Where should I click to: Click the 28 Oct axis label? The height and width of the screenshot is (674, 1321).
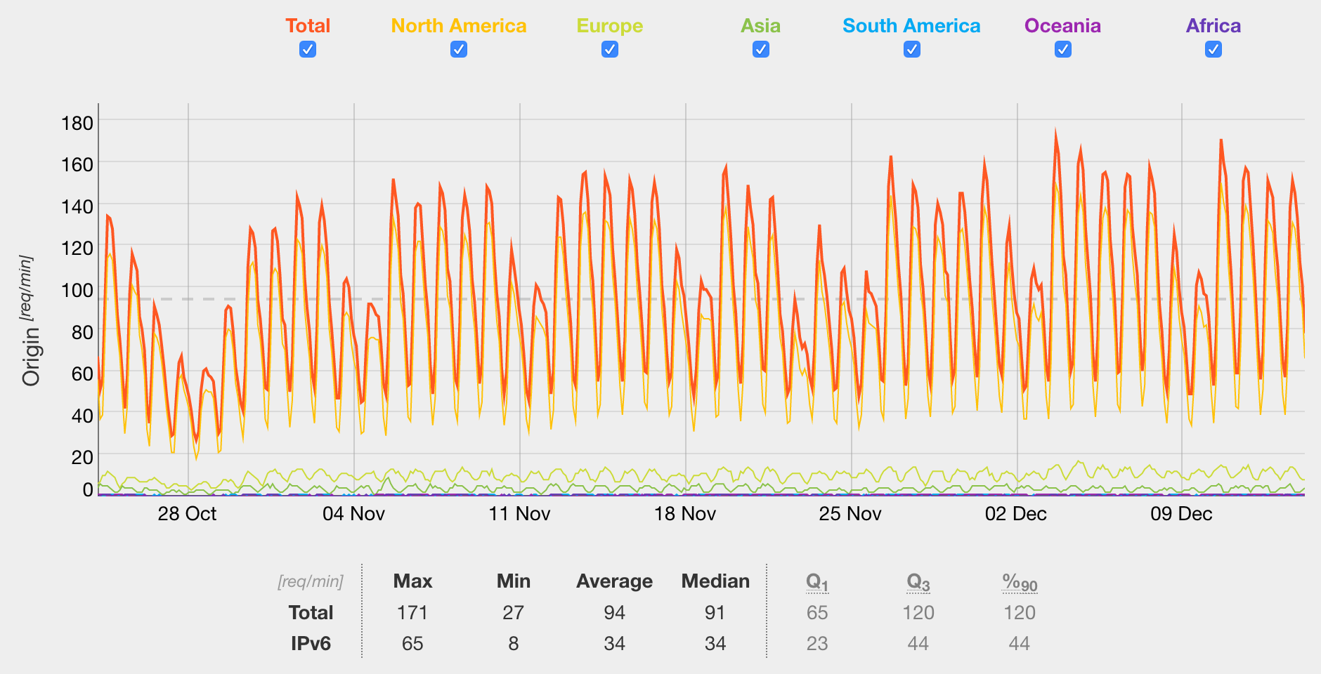click(188, 514)
